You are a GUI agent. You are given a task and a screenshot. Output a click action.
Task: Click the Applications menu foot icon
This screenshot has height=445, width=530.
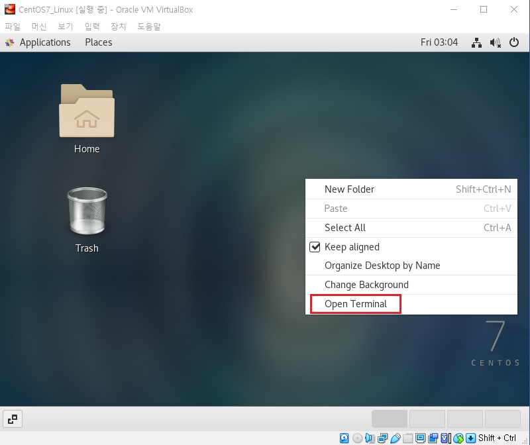[10, 42]
